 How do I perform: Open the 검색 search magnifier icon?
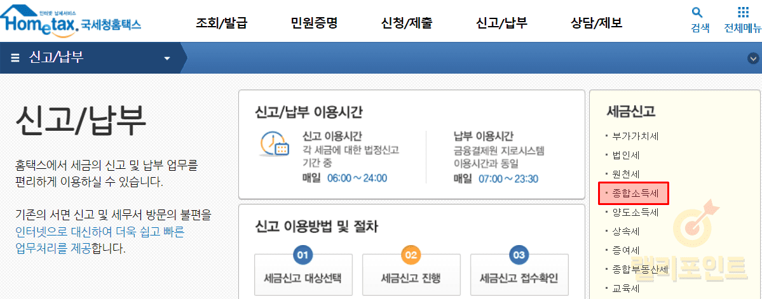(x=697, y=12)
